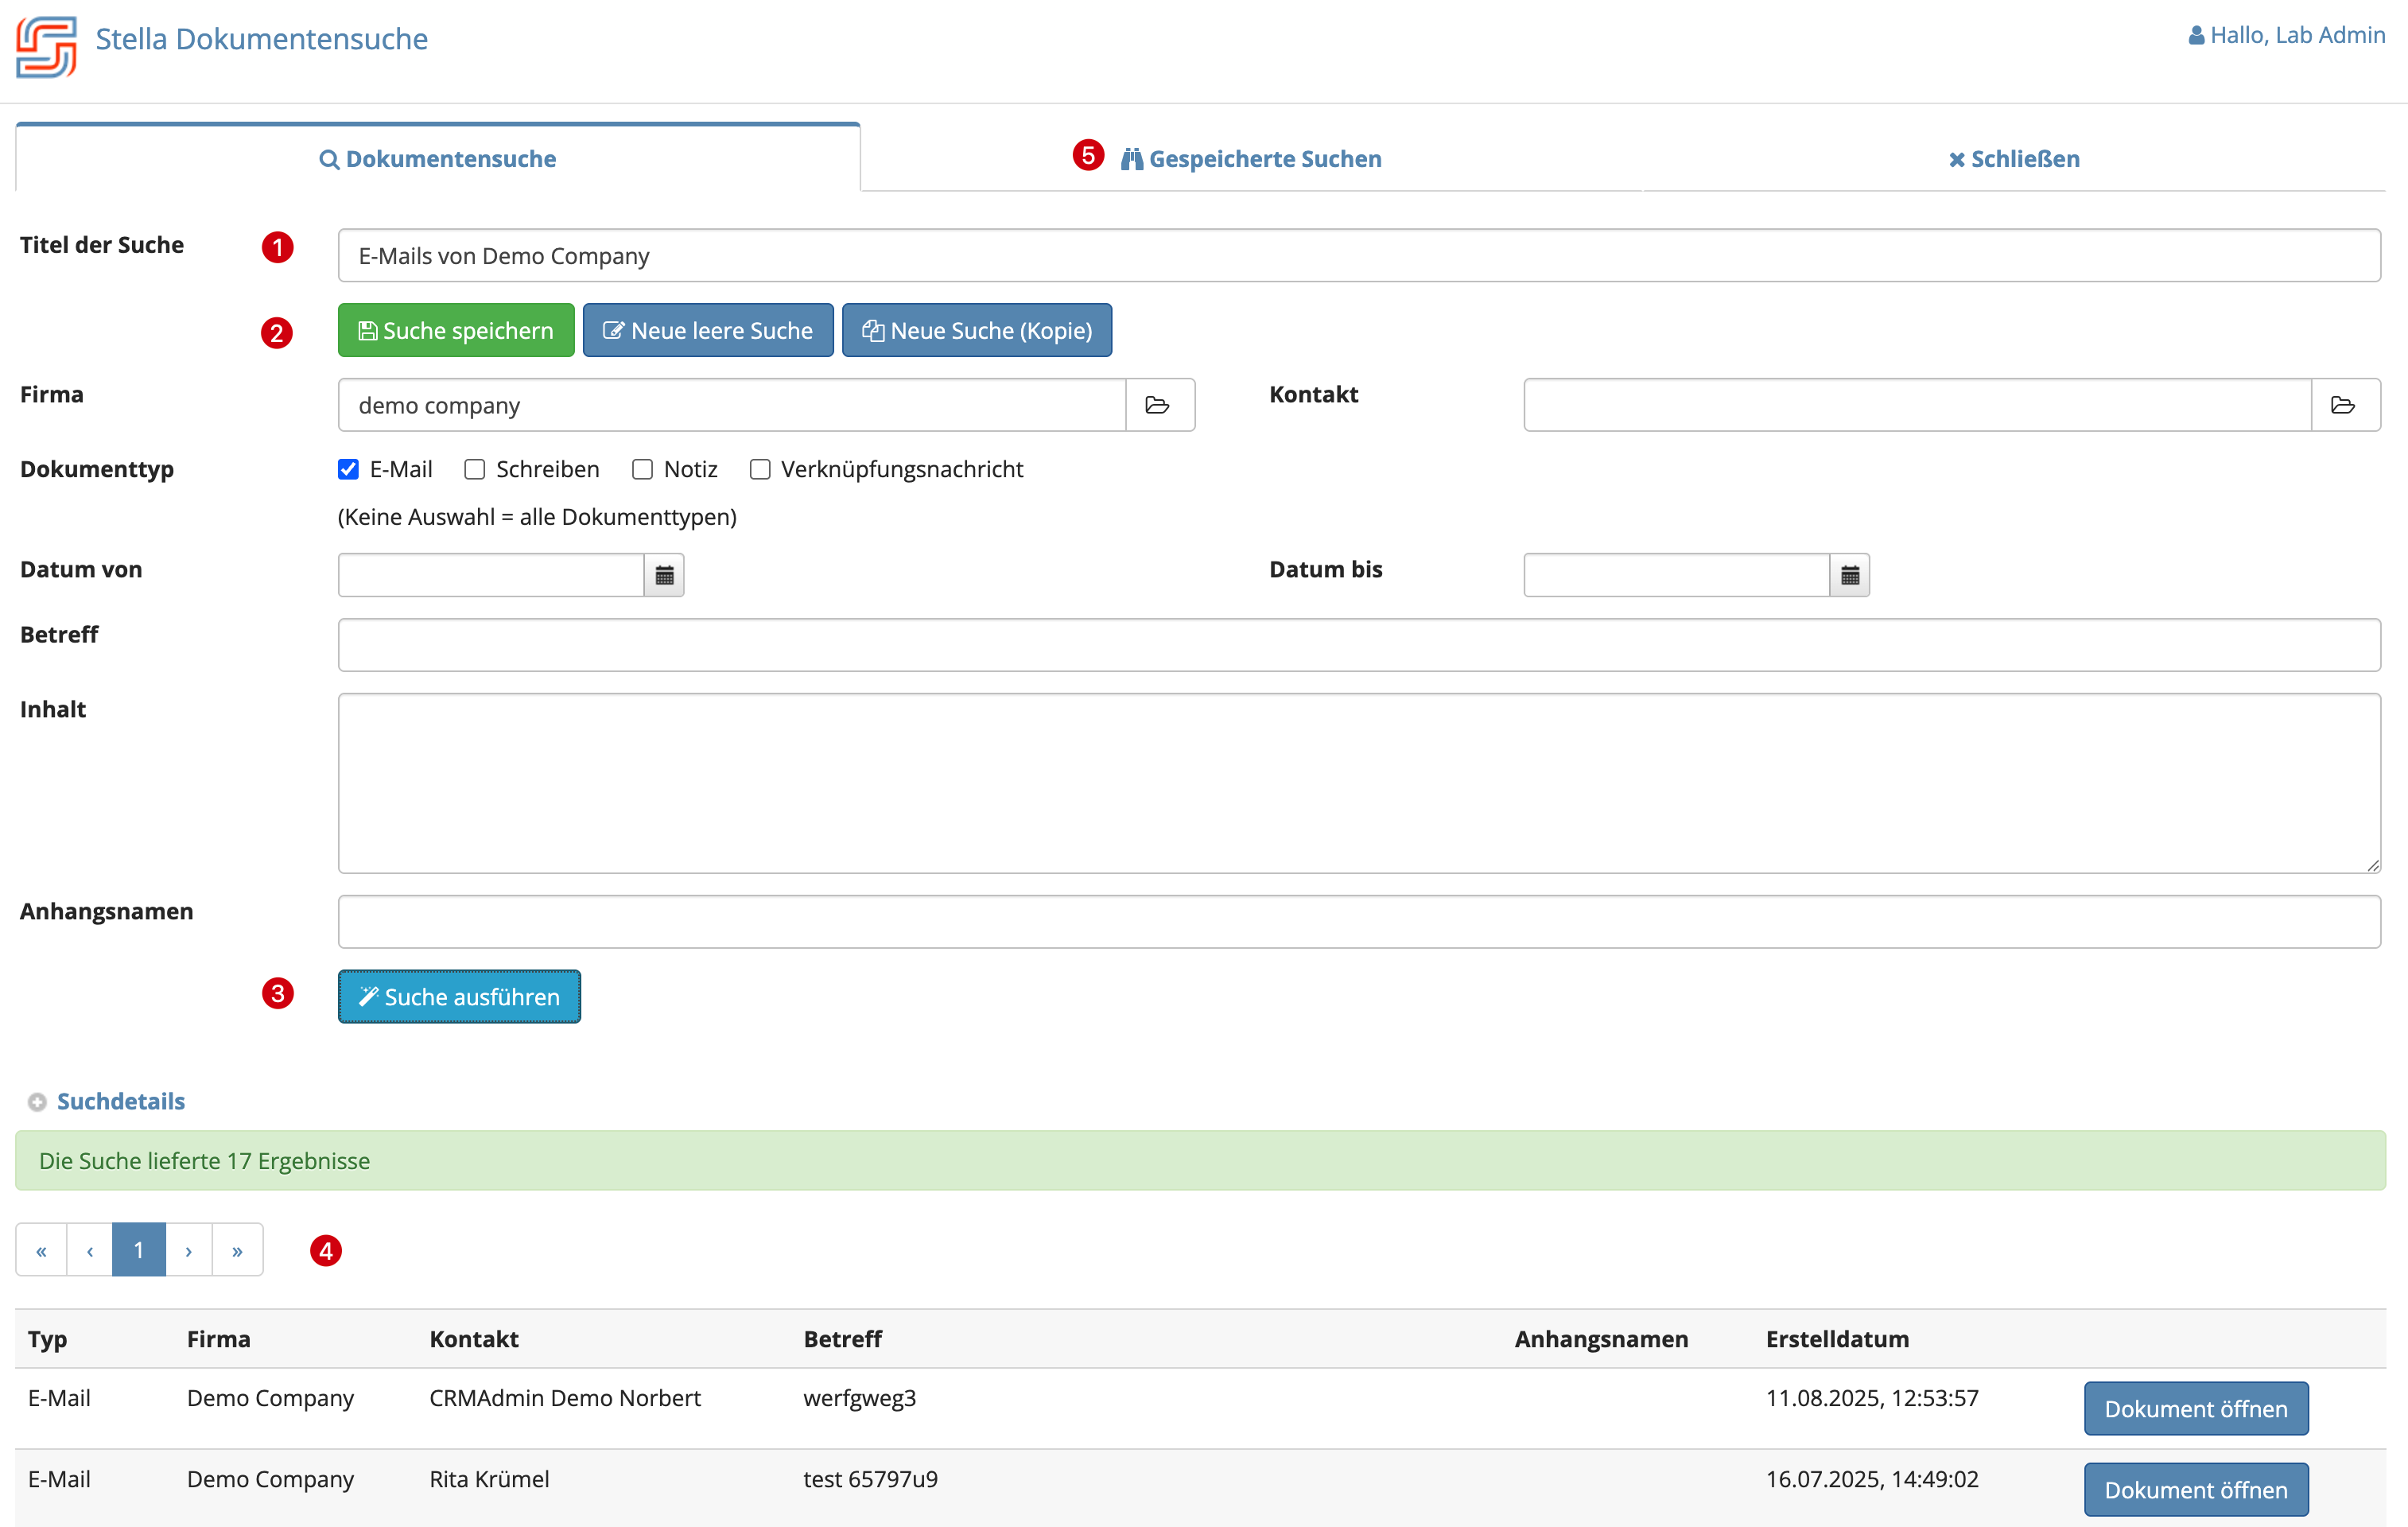This screenshot has width=2408, height=1527.
Task: Go to the last results page
Action: pyautogui.click(x=237, y=1250)
